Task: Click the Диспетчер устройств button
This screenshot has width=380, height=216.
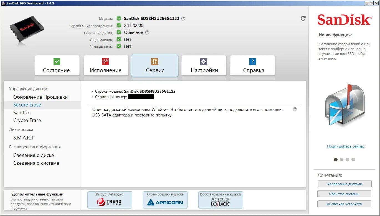Action: 344,204
